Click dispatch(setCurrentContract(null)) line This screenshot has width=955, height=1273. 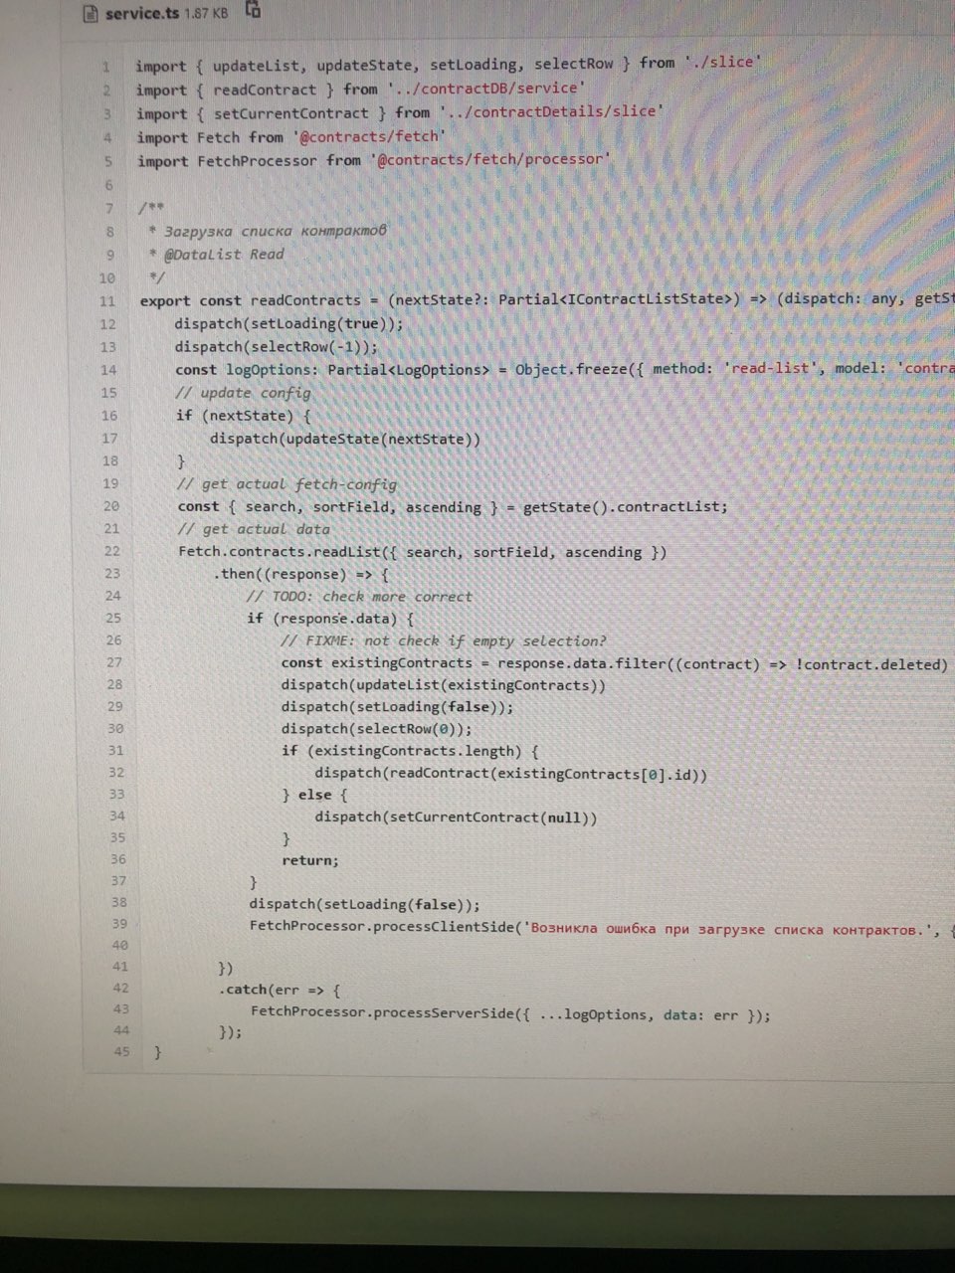[457, 818]
